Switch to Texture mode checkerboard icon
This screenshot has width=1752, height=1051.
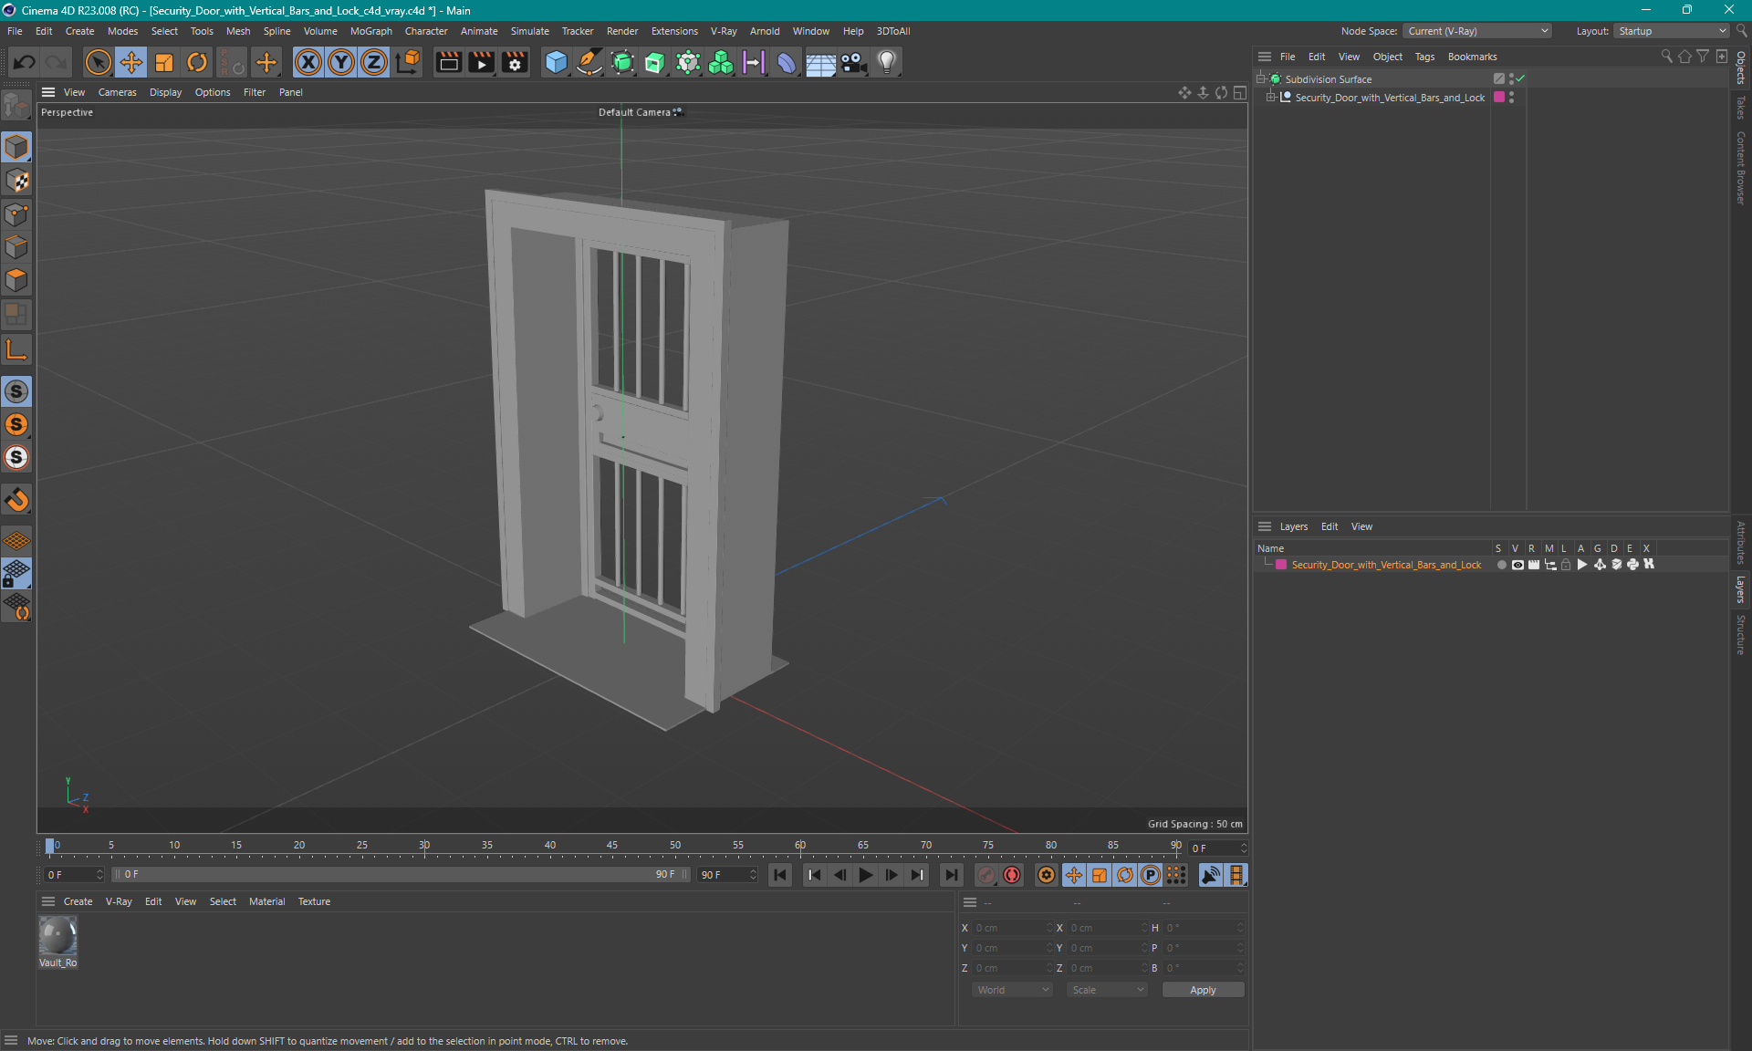(x=16, y=181)
